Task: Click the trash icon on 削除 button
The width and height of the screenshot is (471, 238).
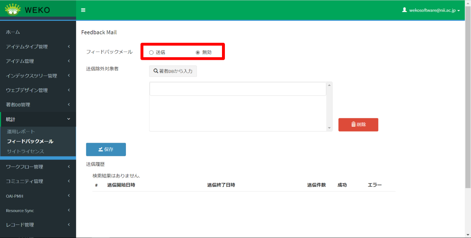Action: (x=353, y=124)
